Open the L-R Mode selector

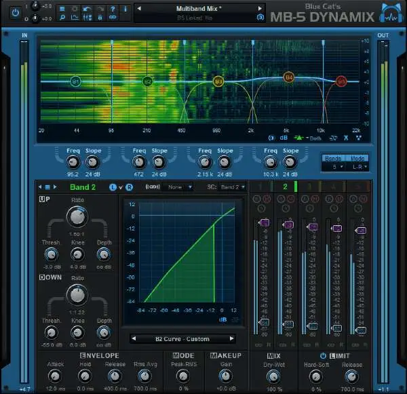pos(357,165)
